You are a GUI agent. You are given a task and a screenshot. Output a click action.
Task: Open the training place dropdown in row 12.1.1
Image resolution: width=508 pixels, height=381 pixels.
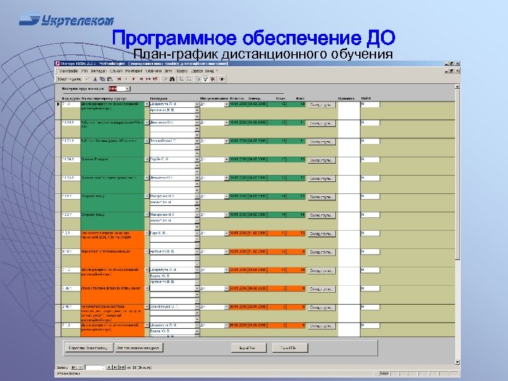pos(226,196)
